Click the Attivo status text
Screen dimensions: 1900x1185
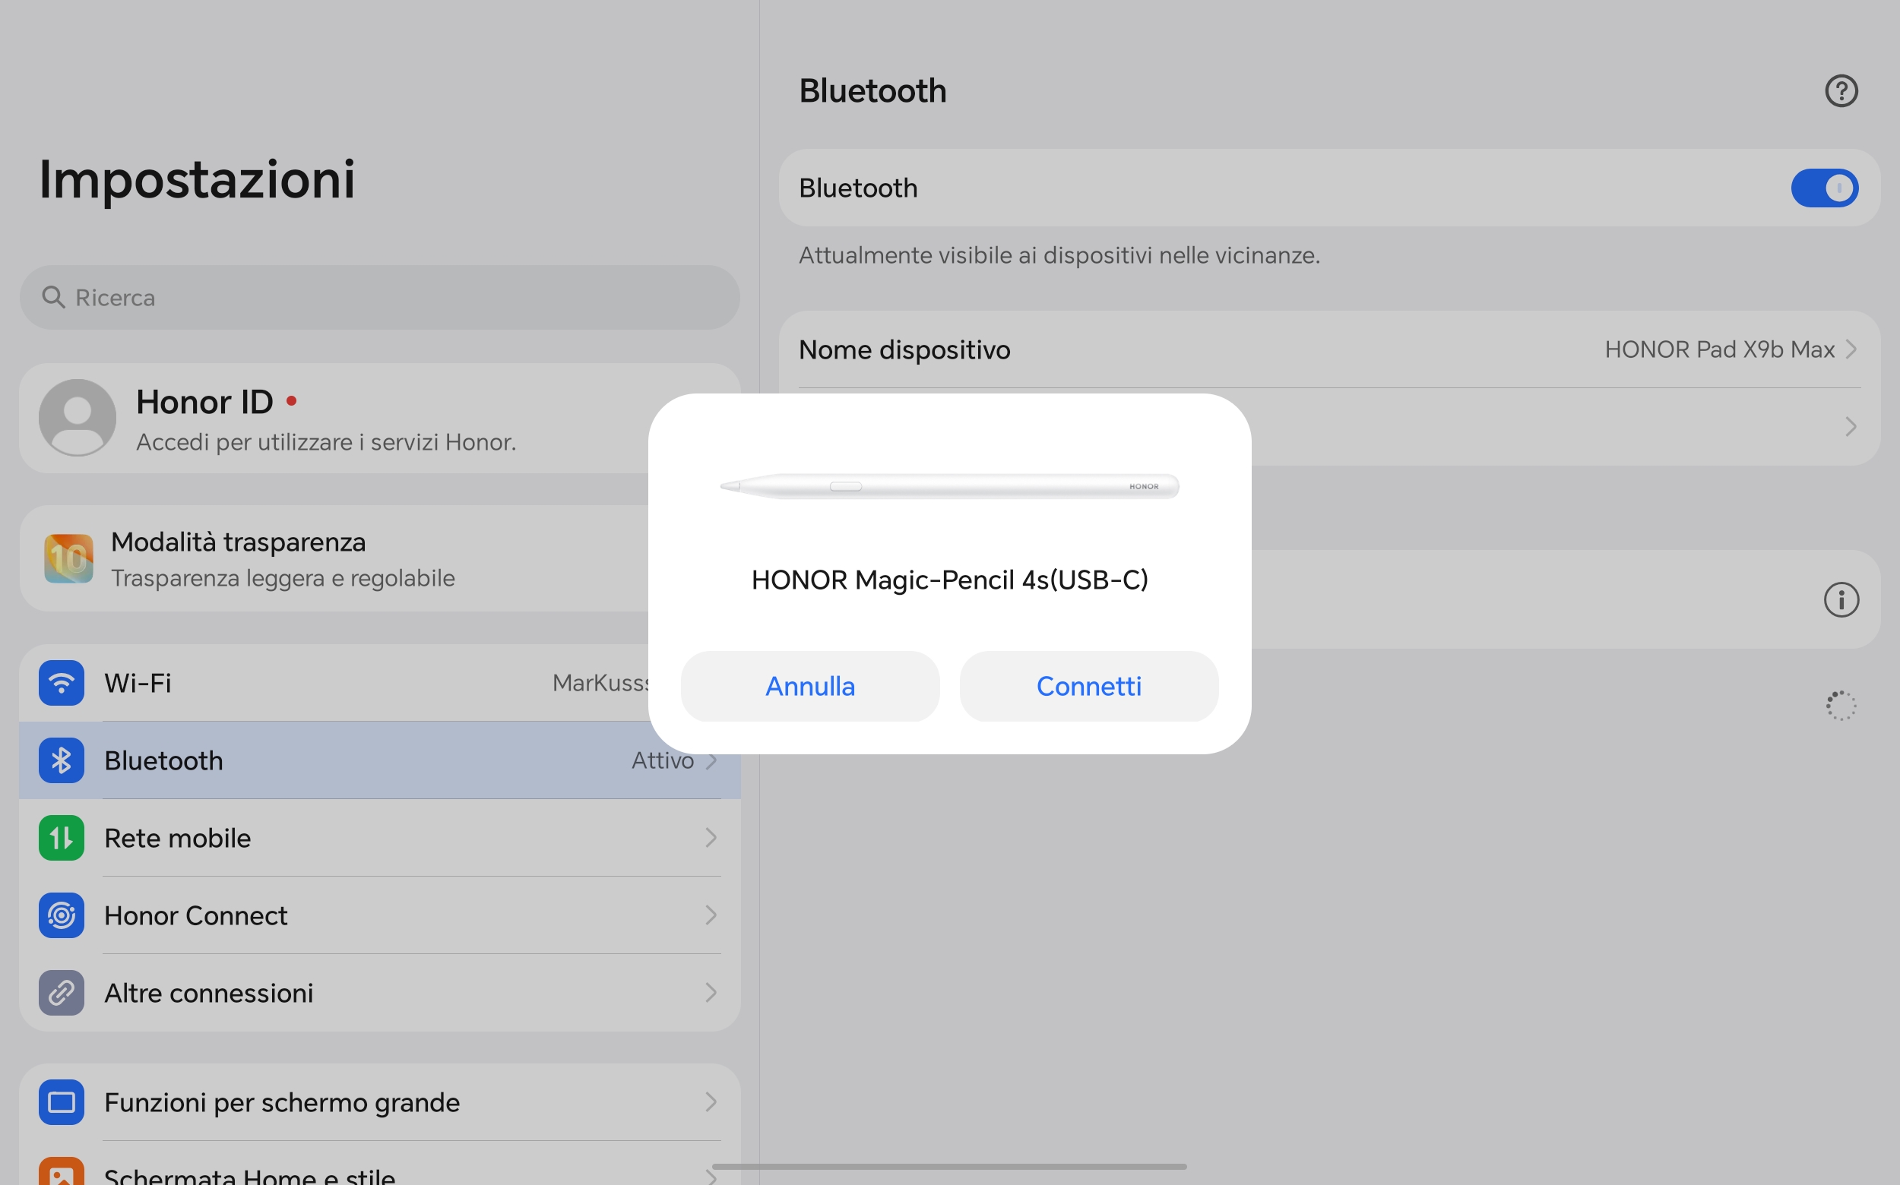click(663, 761)
